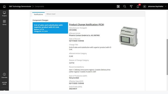Go to the home page icon
Image resolution: width=168 pixels, height=94 pixels.
[4, 7]
